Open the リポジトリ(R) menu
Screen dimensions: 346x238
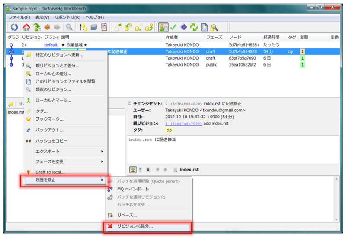[x=67, y=17]
